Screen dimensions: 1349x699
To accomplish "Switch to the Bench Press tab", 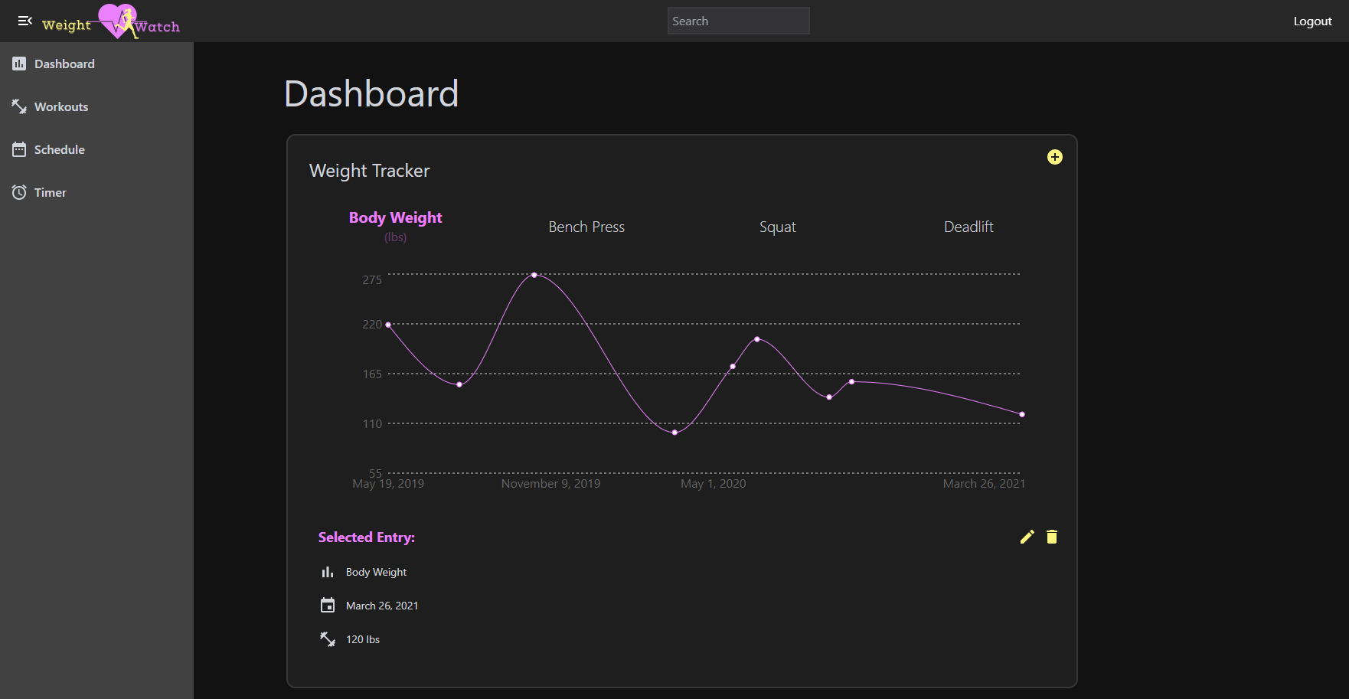I will [x=586, y=227].
